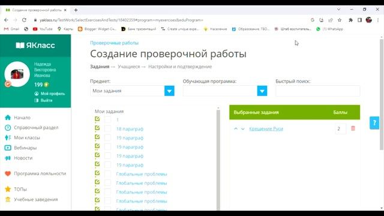The width and height of the screenshot is (384, 216).
Task: Click the ЯКласс logo
Action: coord(35,46)
